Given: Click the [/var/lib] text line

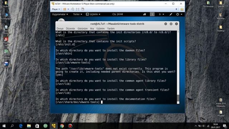Looking at the screenshot, I should coord(63,93).
